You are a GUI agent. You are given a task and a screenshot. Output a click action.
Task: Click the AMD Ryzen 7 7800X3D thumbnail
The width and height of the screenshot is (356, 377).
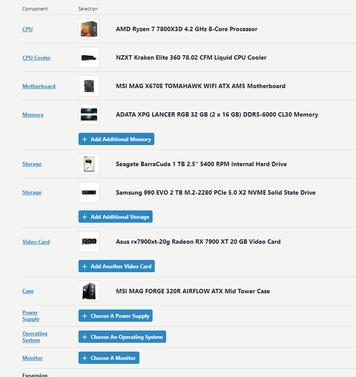click(x=89, y=29)
